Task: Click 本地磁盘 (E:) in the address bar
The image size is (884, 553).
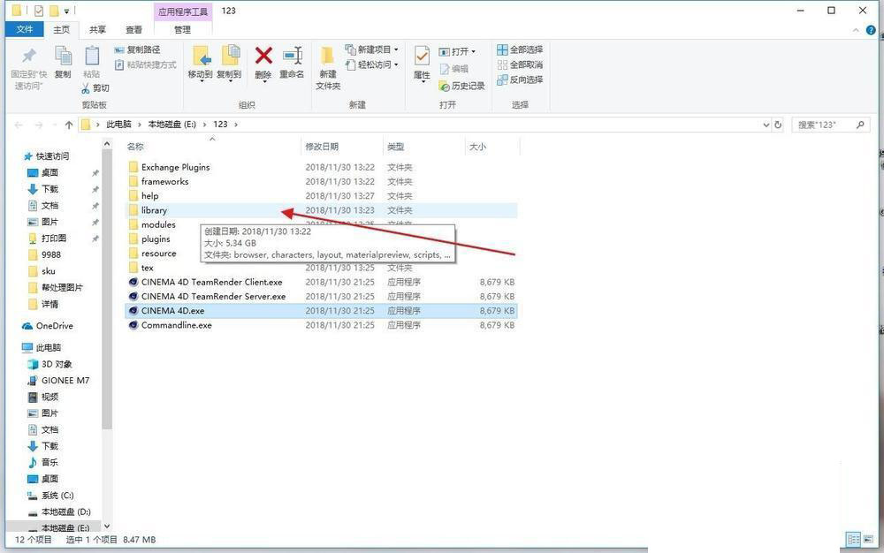Action: 172,125
